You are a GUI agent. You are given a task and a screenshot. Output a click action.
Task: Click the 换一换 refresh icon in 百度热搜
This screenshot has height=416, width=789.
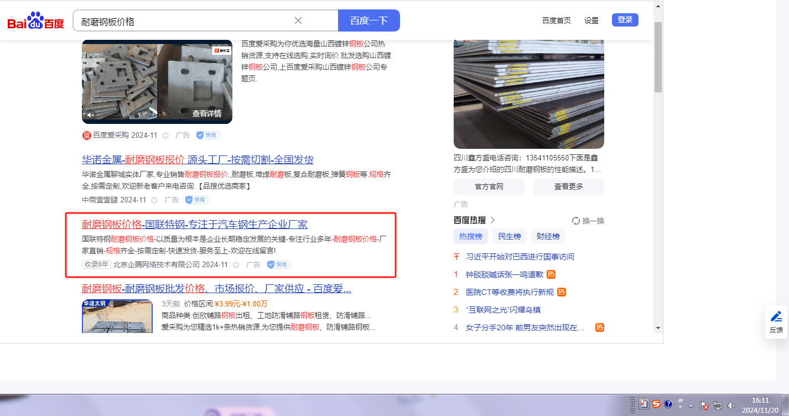(576, 221)
